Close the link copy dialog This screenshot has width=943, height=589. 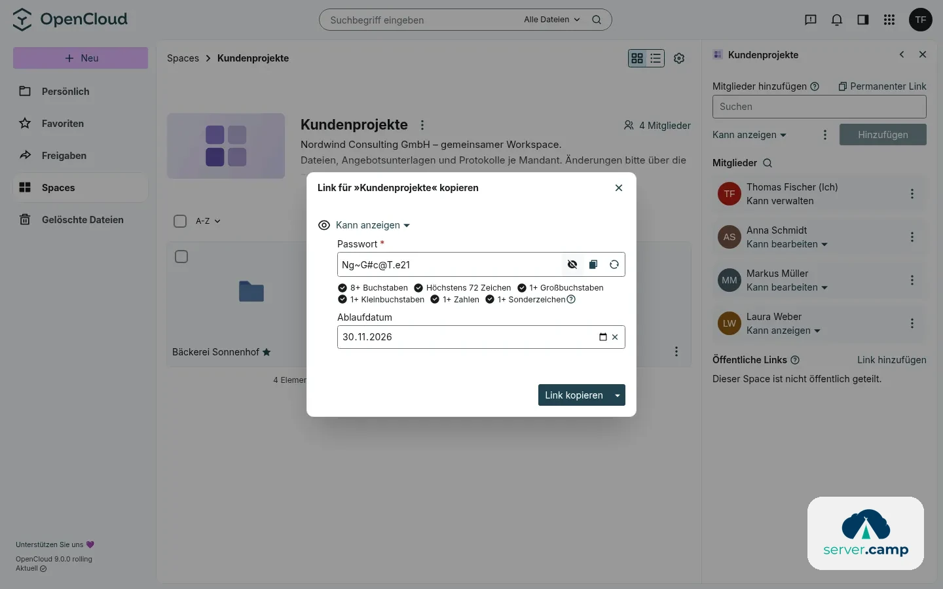tap(619, 188)
